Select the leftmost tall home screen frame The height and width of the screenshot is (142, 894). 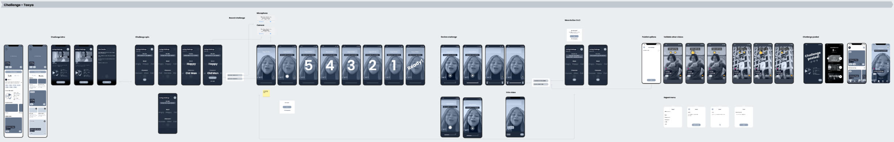[x=14, y=91]
